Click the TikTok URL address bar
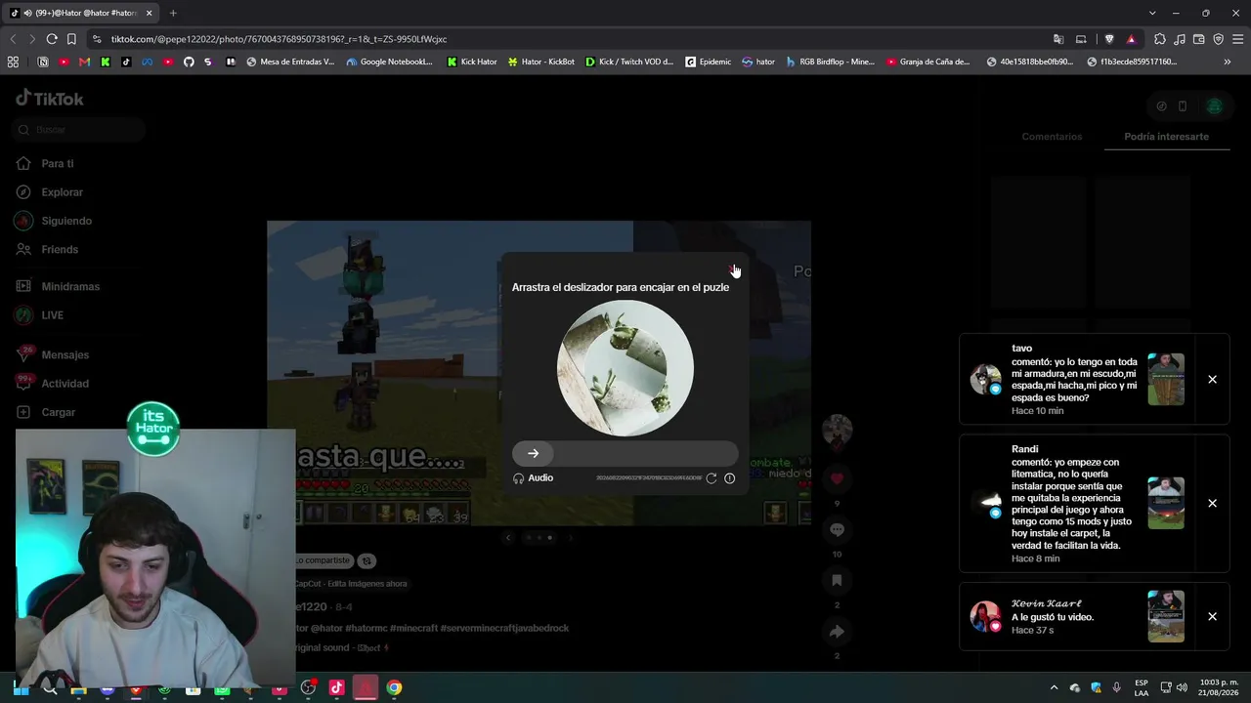This screenshot has width=1251, height=703. pyautogui.click(x=279, y=39)
